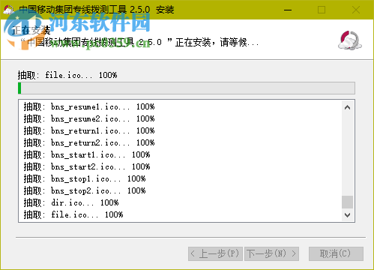The image size is (374, 270).
Task: Select log line bns_start1.ico
Action: pos(87,154)
